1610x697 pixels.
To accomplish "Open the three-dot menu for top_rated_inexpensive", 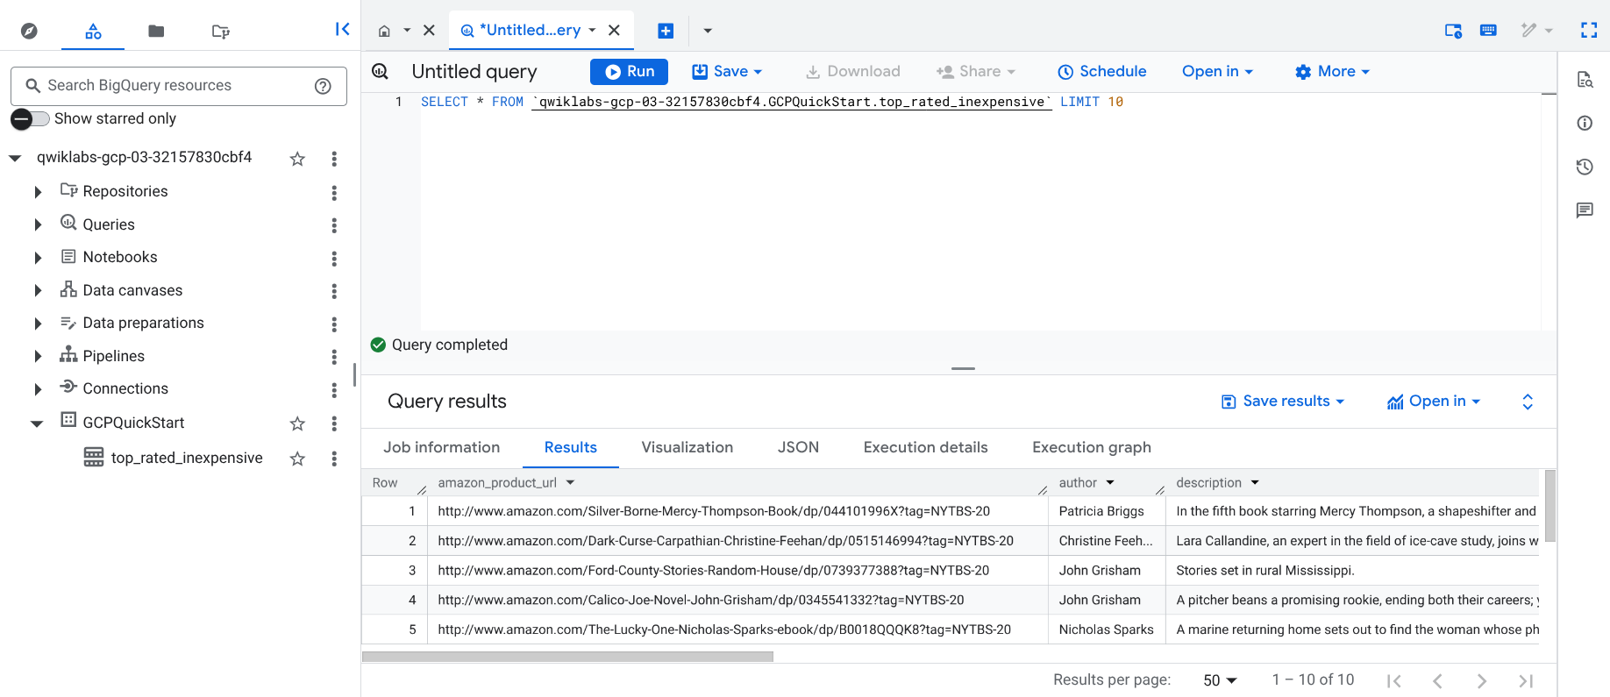I will pyautogui.click(x=334, y=459).
